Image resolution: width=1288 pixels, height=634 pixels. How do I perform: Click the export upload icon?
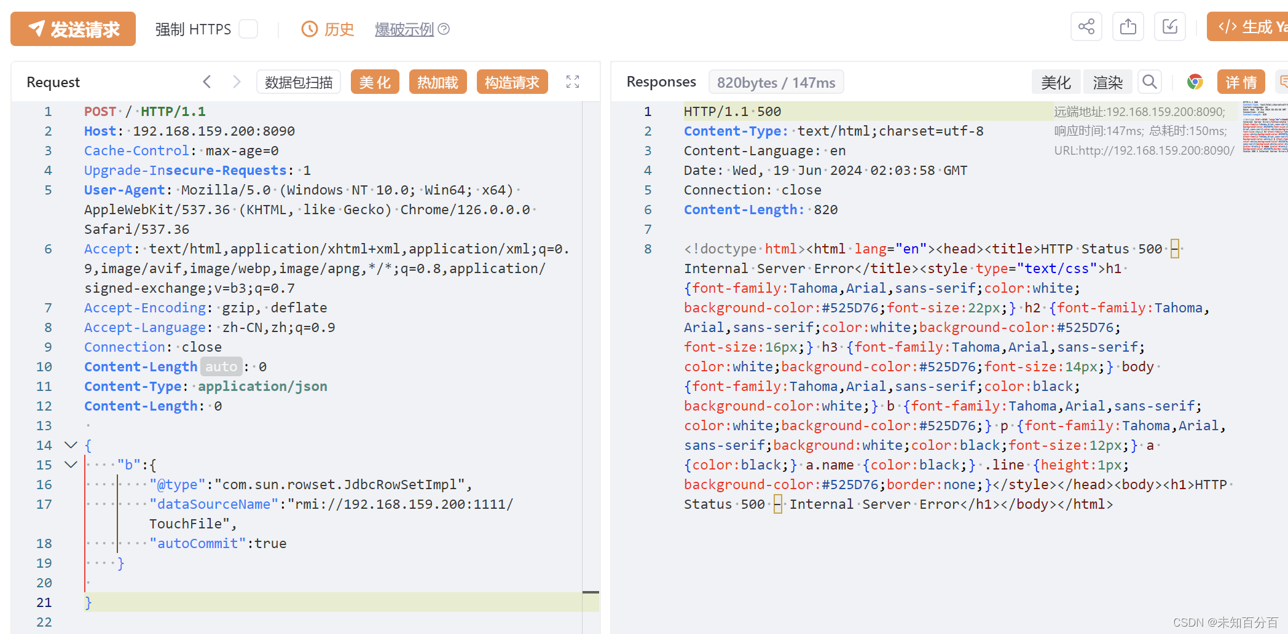[x=1128, y=27]
